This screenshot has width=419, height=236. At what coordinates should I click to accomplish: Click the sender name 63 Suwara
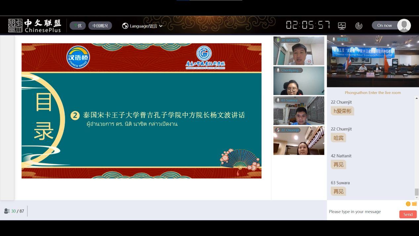[340, 183]
